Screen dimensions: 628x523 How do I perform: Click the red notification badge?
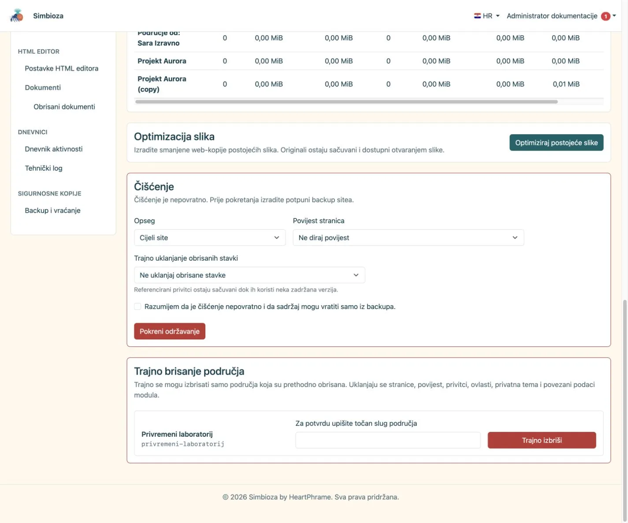click(606, 16)
